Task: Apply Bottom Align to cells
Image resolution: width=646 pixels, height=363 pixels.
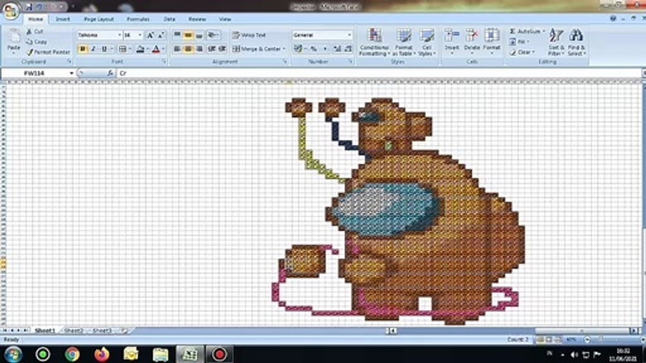Action: (x=199, y=35)
